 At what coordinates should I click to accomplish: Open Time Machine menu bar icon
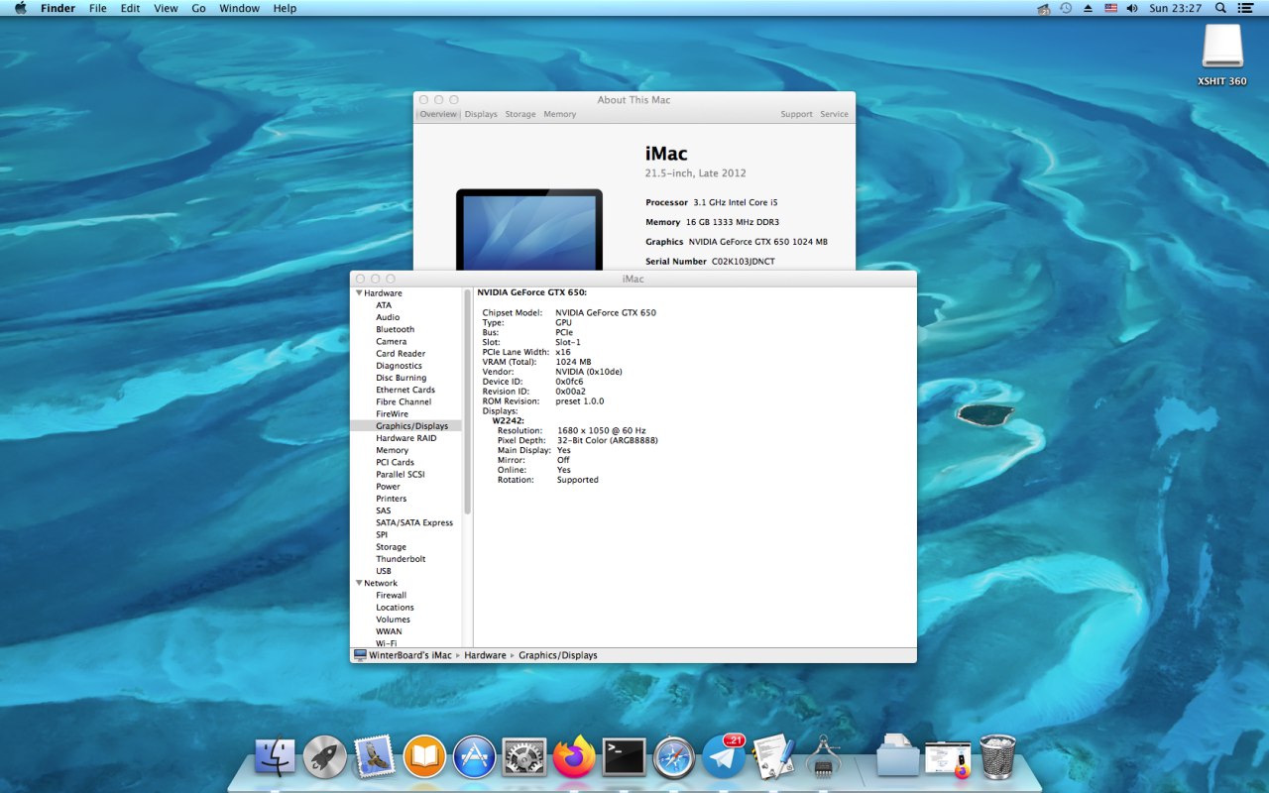(x=1065, y=8)
